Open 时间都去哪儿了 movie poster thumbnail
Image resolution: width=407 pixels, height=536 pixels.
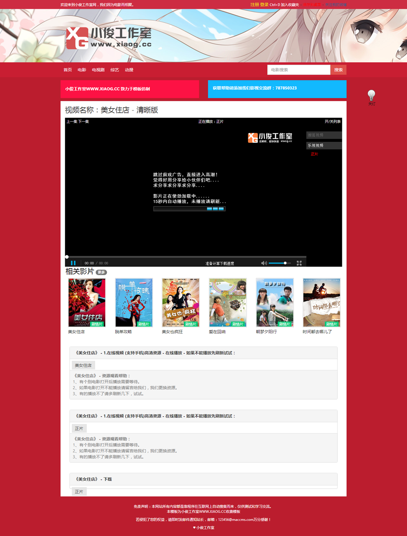pyautogui.click(x=322, y=303)
